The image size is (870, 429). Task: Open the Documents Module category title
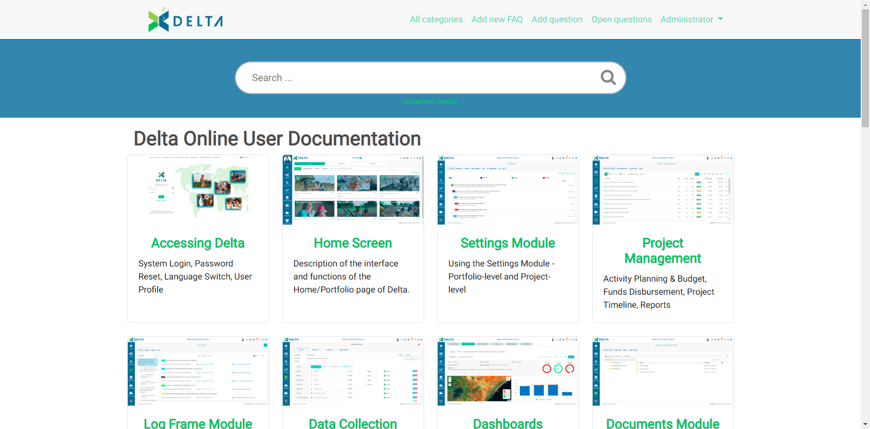663,424
